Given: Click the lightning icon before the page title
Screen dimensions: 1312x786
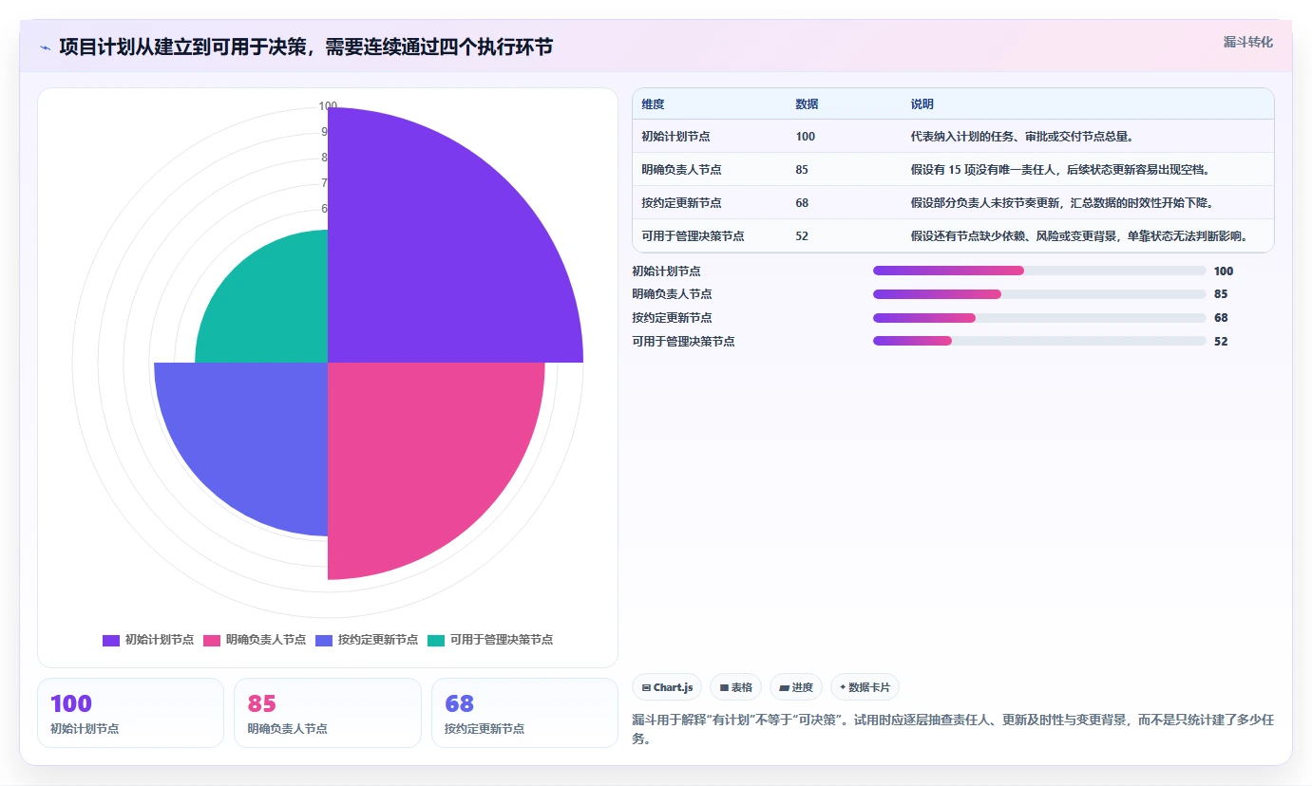Looking at the screenshot, I should pos(45,47).
